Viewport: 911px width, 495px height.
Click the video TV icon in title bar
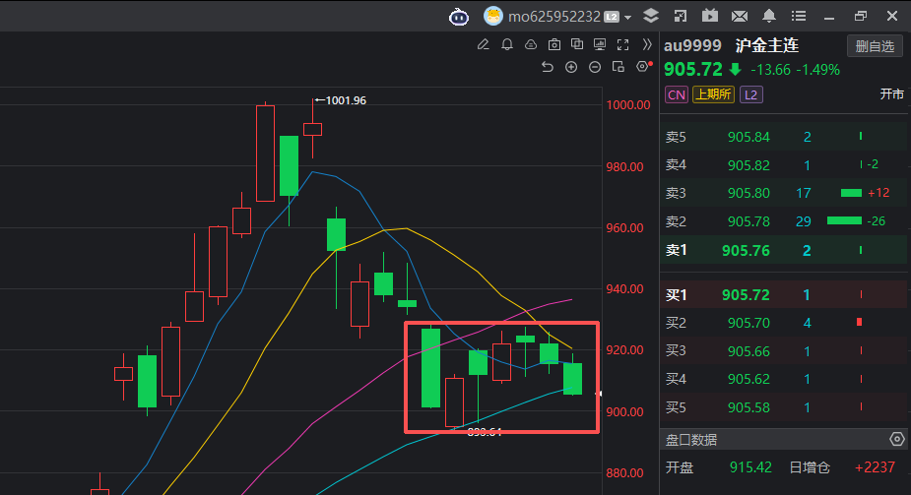pyautogui.click(x=710, y=16)
